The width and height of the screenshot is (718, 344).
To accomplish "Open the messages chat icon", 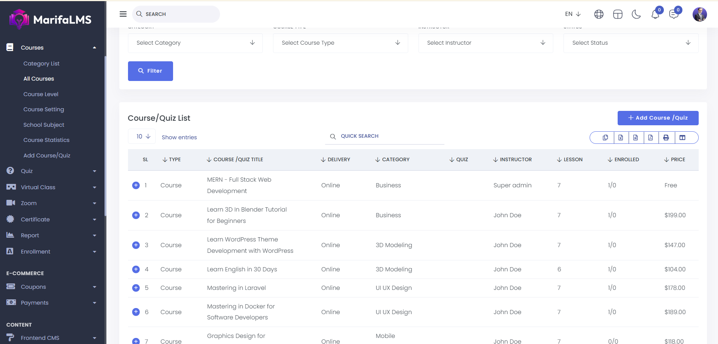I will 674,14.
